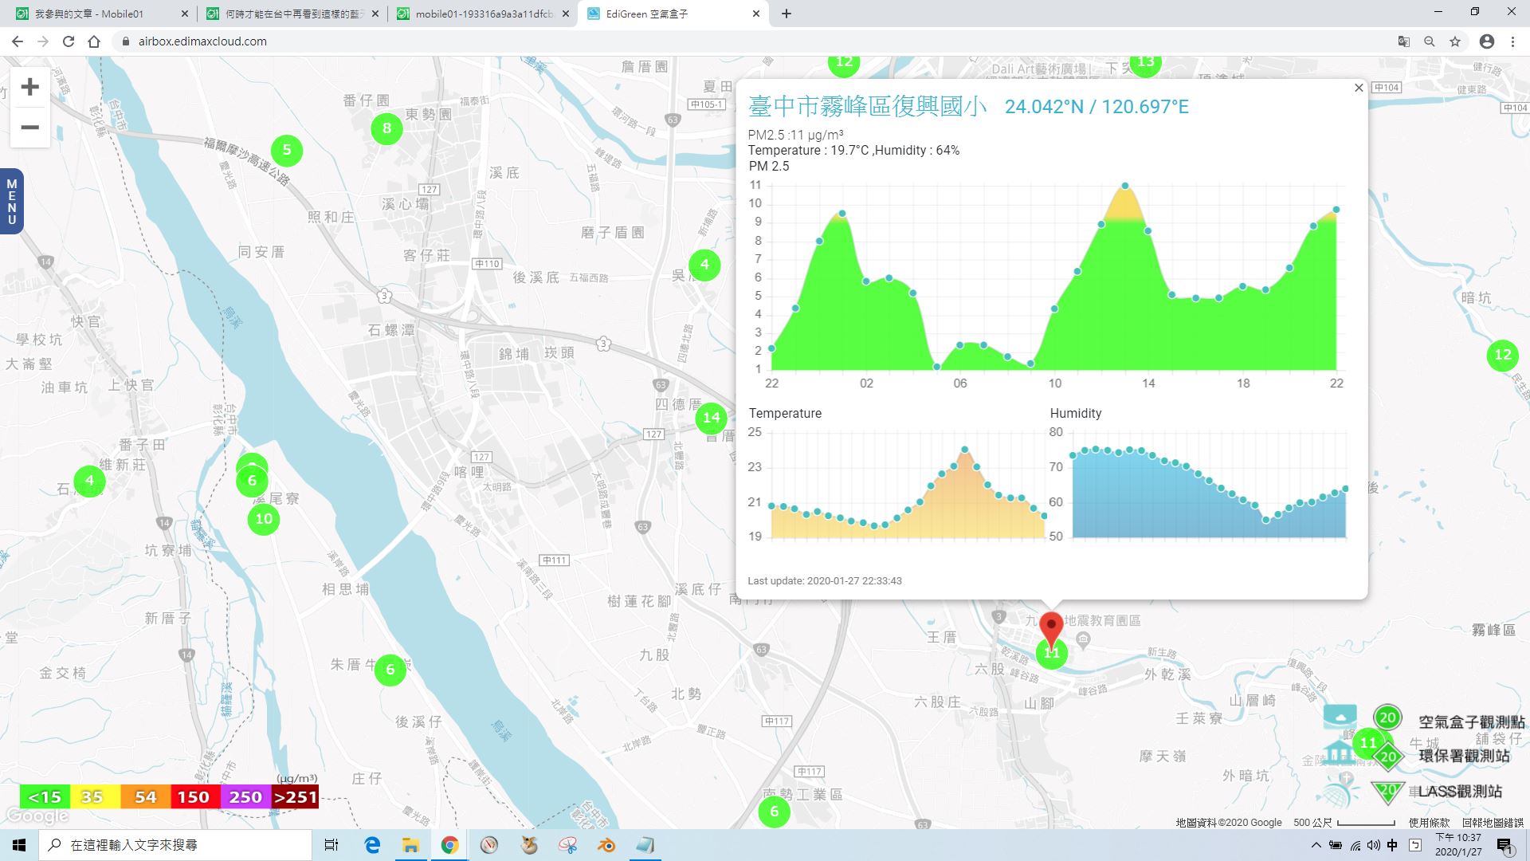Viewport: 1530px width, 861px height.
Task: Open Task View on taskbar
Action: [x=331, y=845]
